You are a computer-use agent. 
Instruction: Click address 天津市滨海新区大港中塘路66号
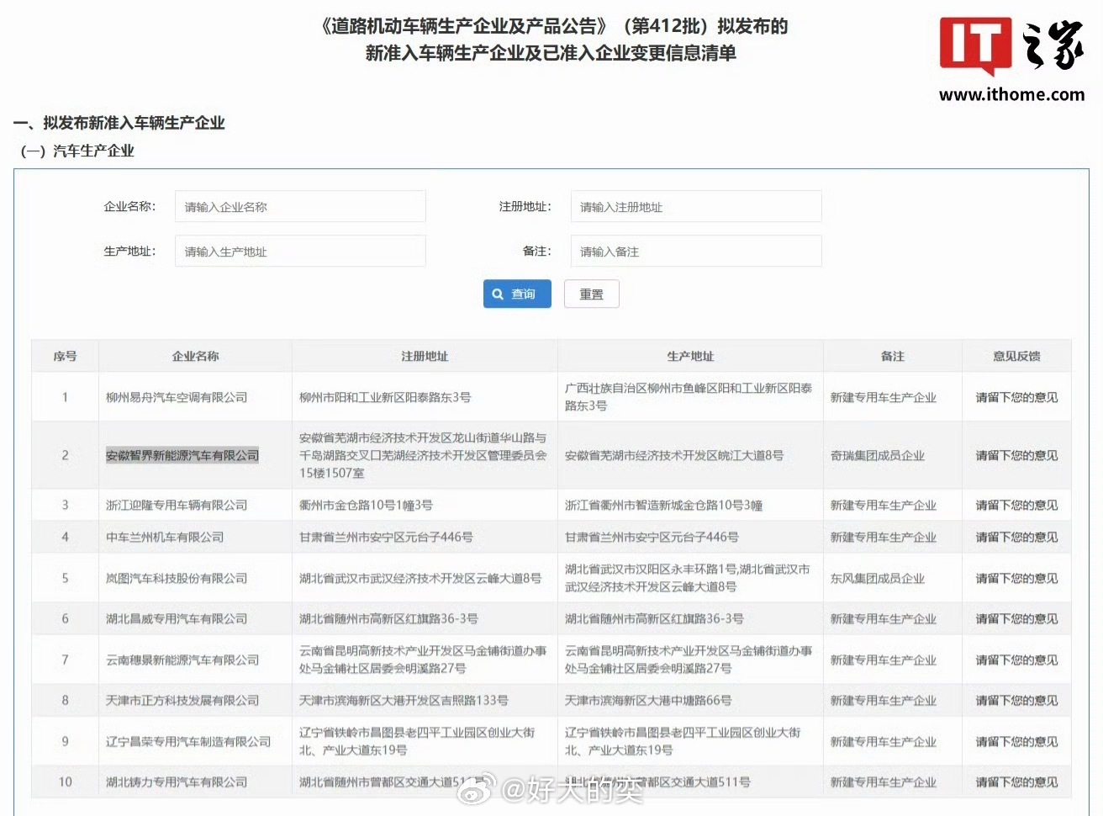(648, 700)
